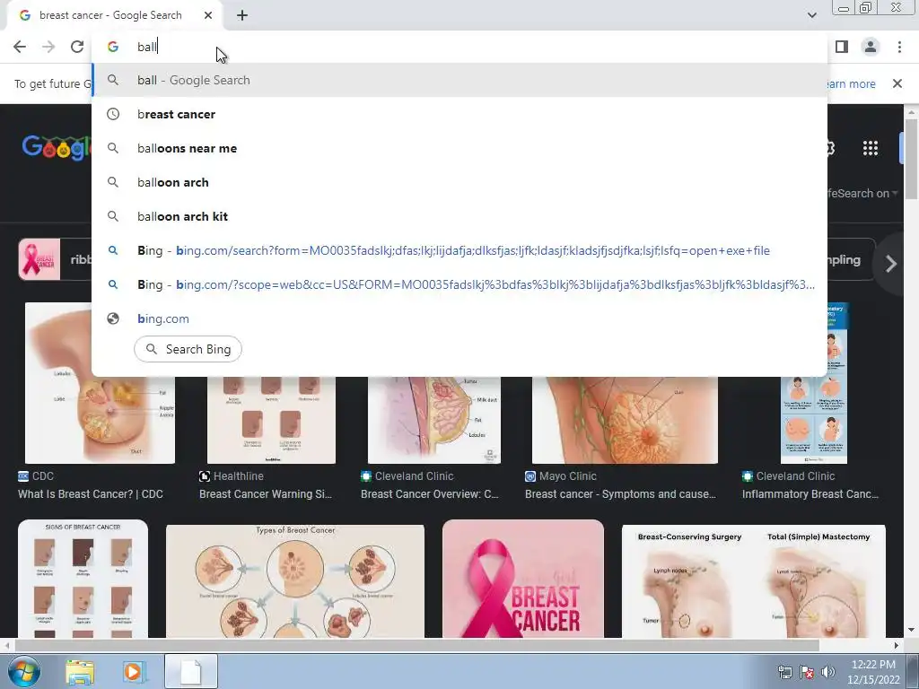Click the forward navigation arrow

(x=48, y=47)
